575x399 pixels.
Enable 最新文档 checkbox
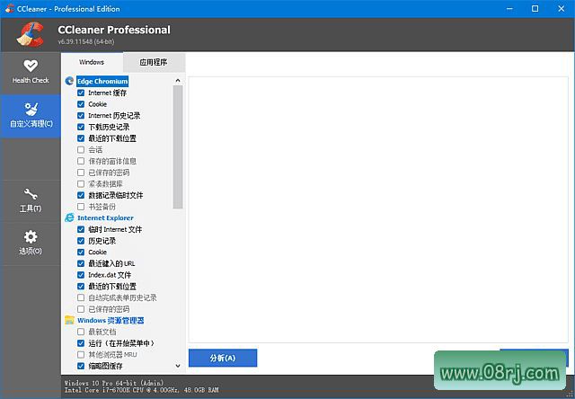click(x=81, y=332)
